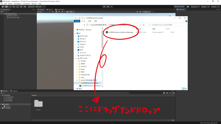The height and width of the screenshot is (124, 221).
Task: Open Unity Component menu
Action: point(26,4)
